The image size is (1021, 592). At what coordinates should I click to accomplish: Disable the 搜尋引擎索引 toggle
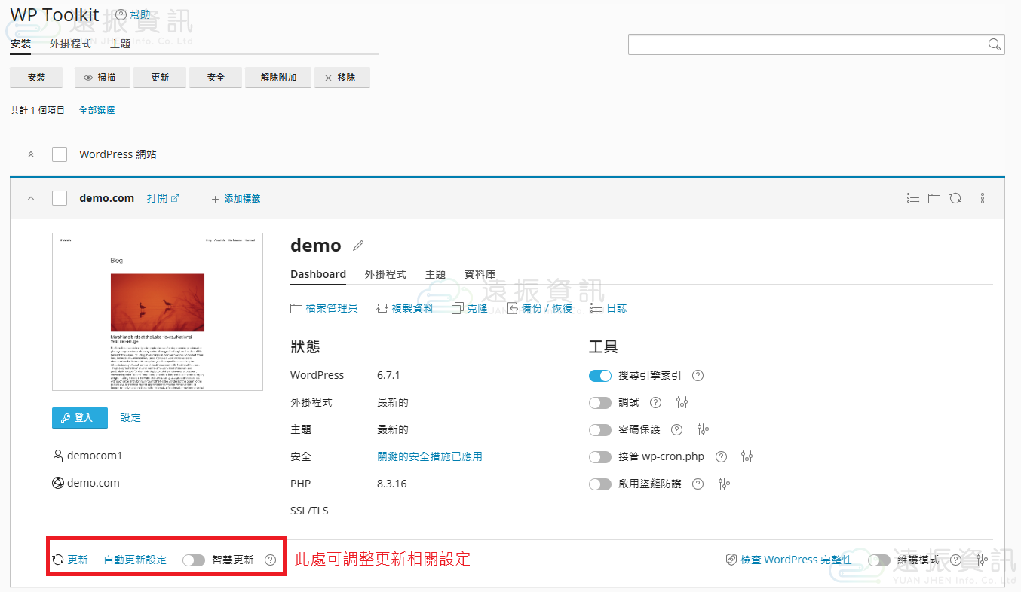[600, 375]
